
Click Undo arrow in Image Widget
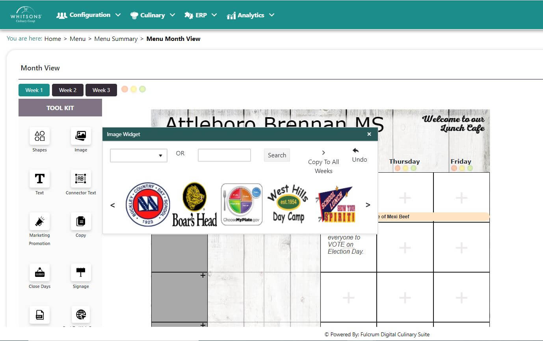pyautogui.click(x=356, y=151)
